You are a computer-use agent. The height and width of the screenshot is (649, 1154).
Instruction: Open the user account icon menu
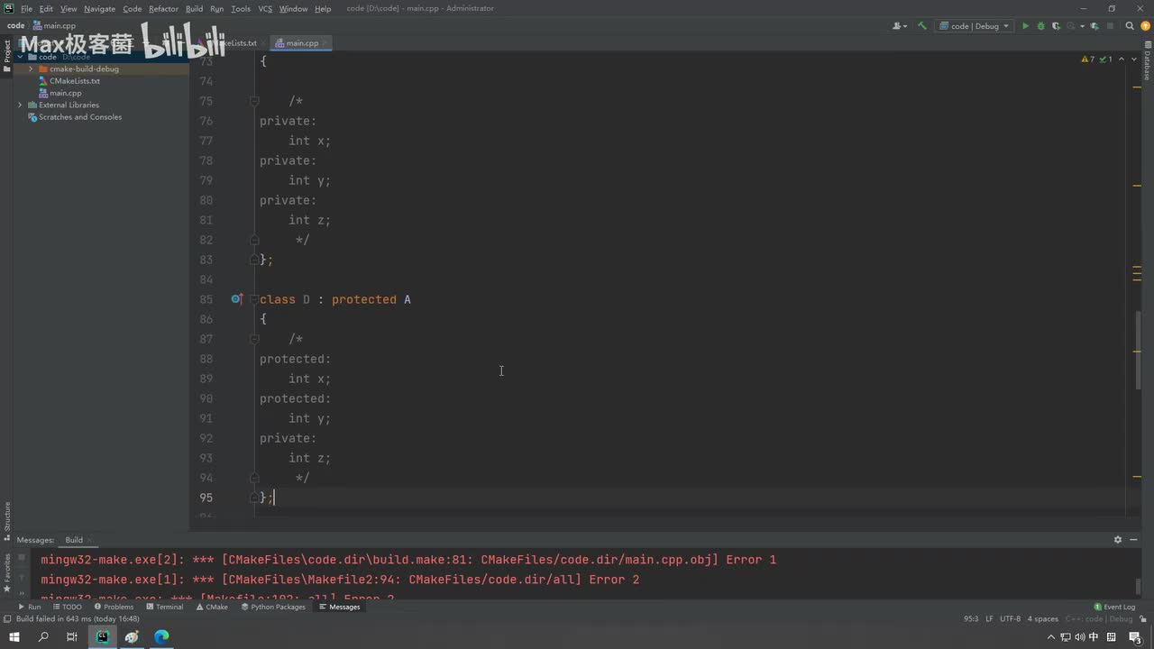(899, 26)
